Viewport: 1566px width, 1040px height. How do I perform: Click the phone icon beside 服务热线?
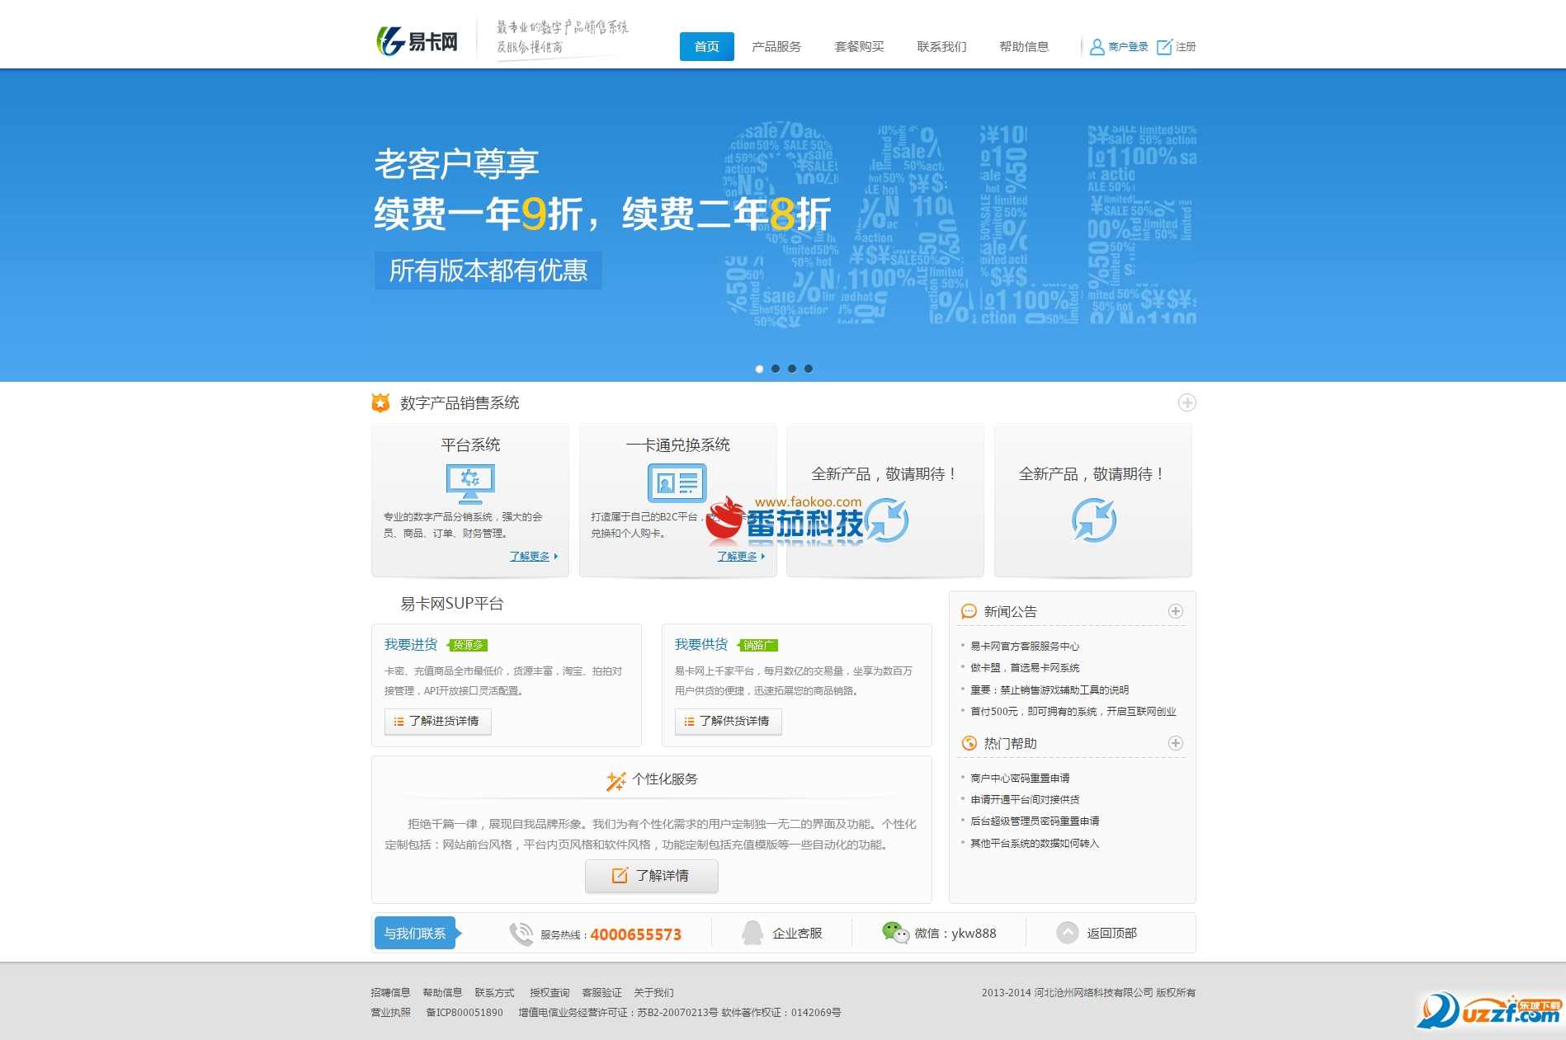521,934
